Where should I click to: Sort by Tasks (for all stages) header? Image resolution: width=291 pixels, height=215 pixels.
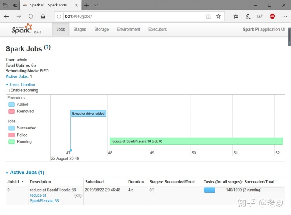(x=239, y=182)
